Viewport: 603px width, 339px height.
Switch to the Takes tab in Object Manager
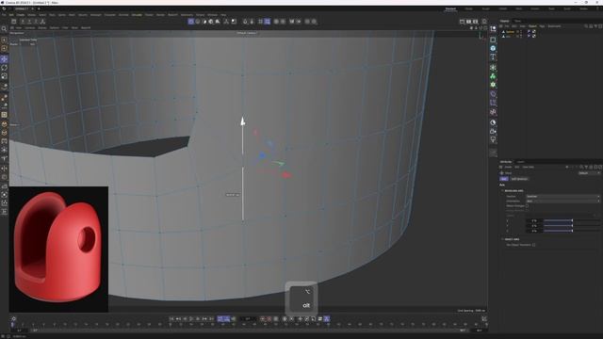[x=518, y=21]
